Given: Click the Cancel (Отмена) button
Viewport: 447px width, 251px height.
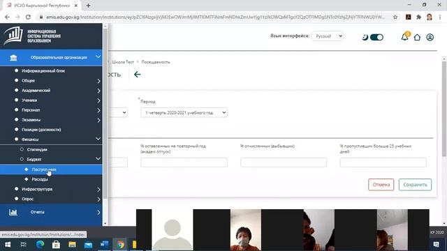Looking at the screenshot, I should pyautogui.click(x=381, y=185).
